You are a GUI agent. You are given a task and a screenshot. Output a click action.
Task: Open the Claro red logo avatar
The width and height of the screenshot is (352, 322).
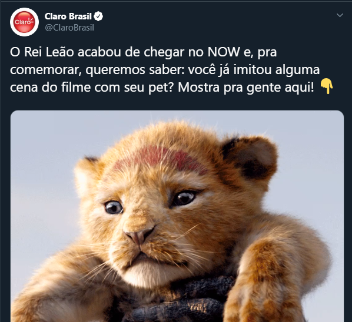pyautogui.click(x=24, y=22)
